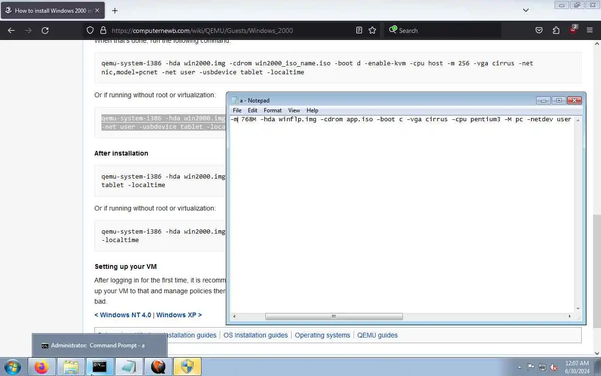Open Notepad Help menu
Viewport: 601px width, 376px height.
312,110
